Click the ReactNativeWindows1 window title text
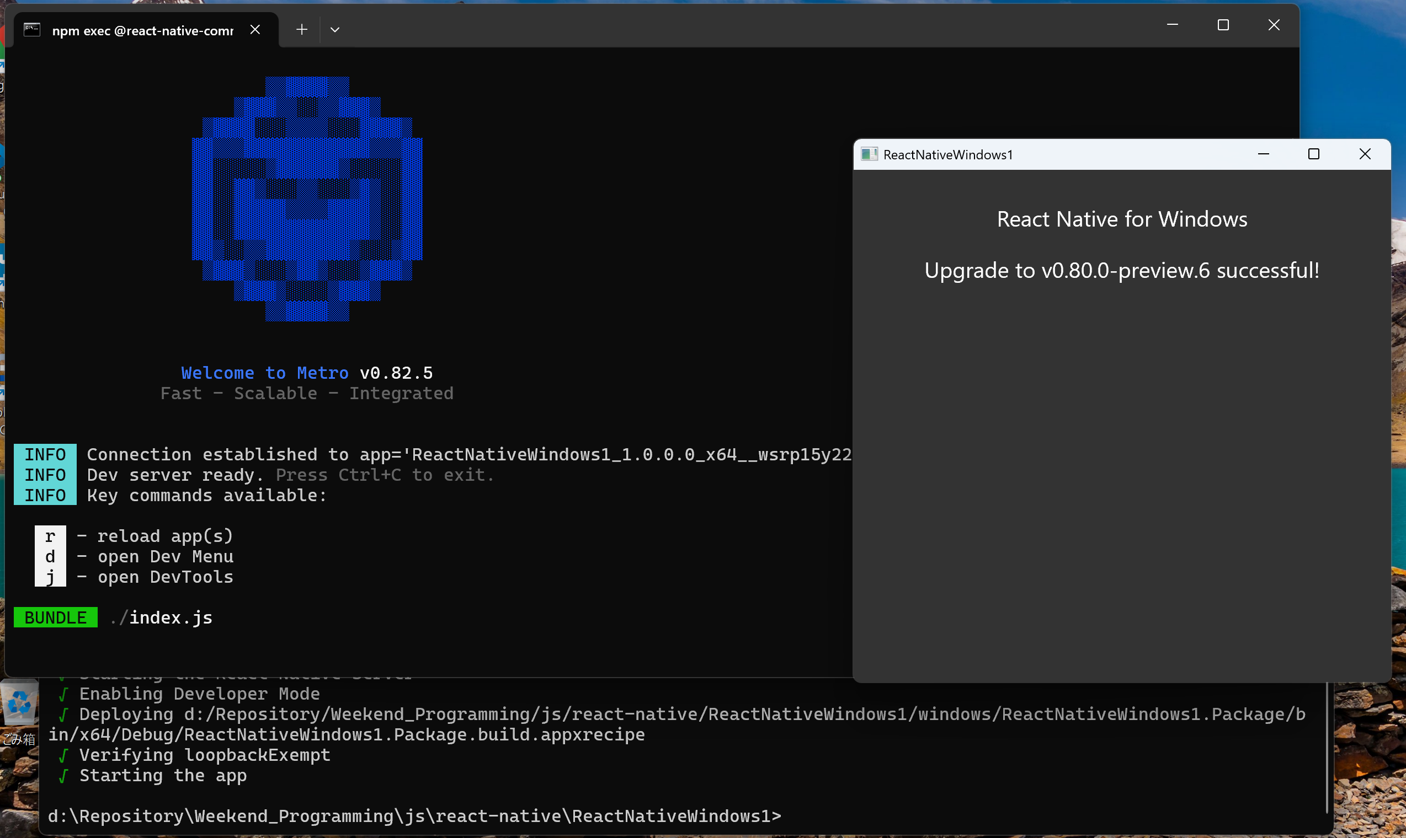 tap(948, 155)
